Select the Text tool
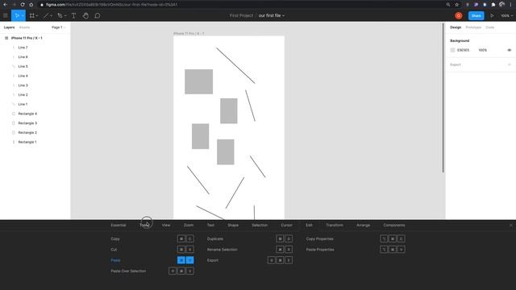The width and height of the screenshot is (516, 290). click(73, 15)
